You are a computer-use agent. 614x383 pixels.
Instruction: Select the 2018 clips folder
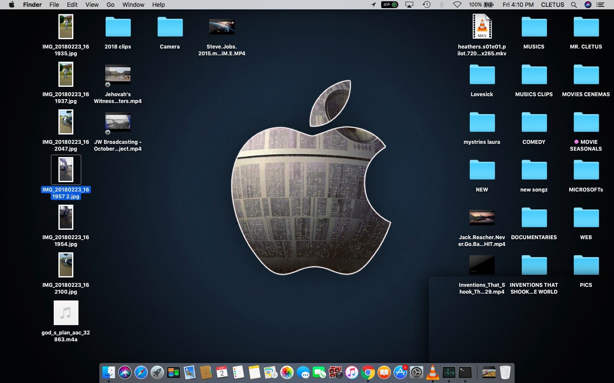point(118,27)
